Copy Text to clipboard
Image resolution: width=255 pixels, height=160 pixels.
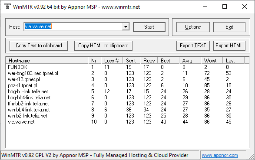[39, 46]
